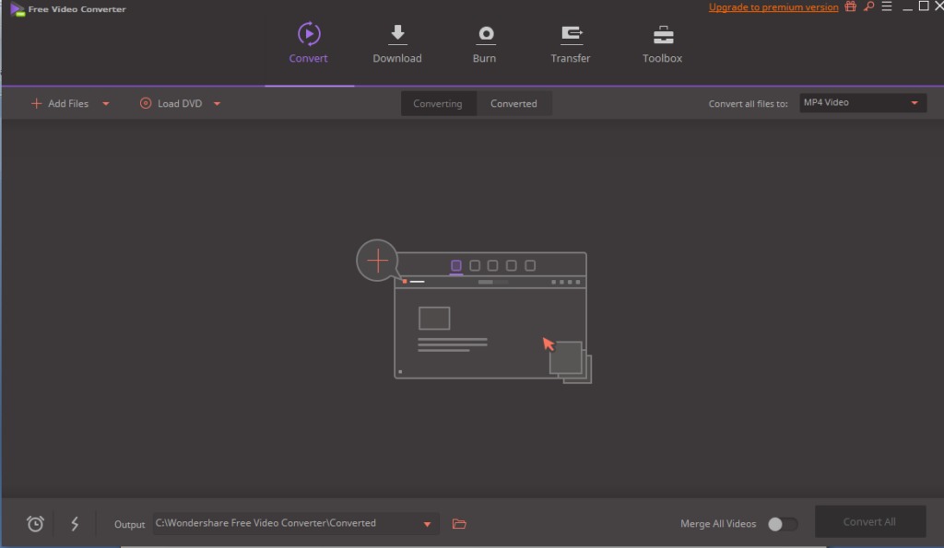The height and width of the screenshot is (548, 944).
Task: Click Add Files button
Action: [60, 103]
